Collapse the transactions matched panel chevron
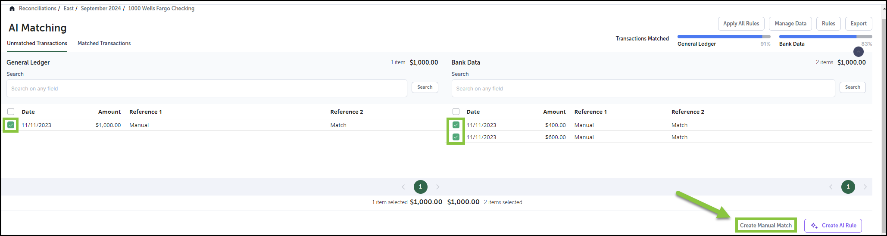 [x=858, y=52]
